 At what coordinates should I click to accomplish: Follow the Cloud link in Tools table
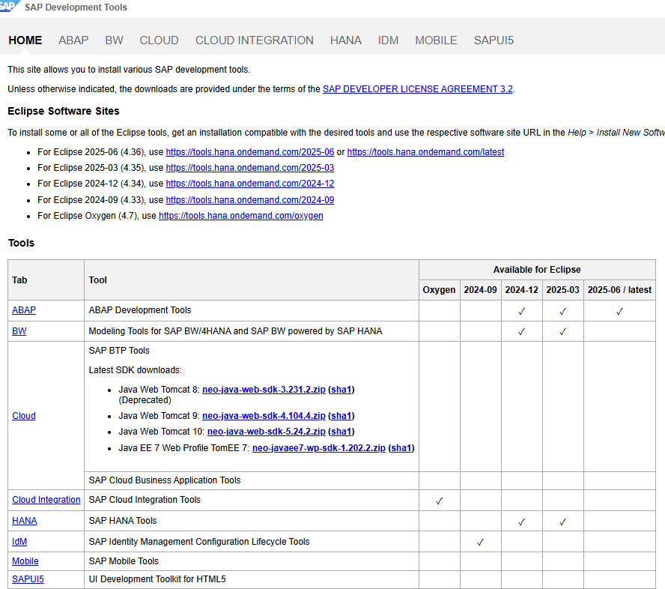[24, 416]
